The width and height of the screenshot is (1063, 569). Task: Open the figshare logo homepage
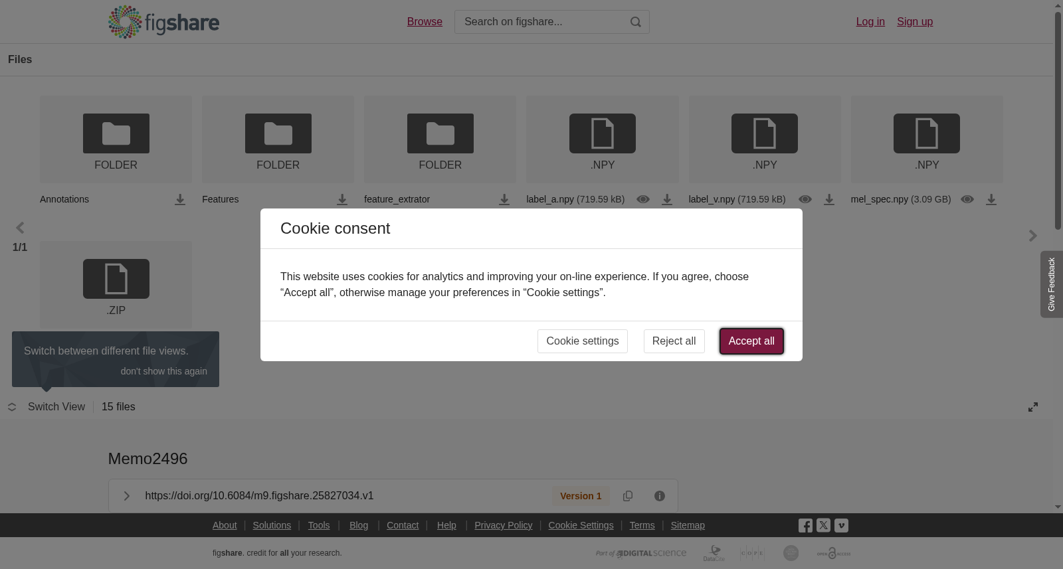pos(163,22)
